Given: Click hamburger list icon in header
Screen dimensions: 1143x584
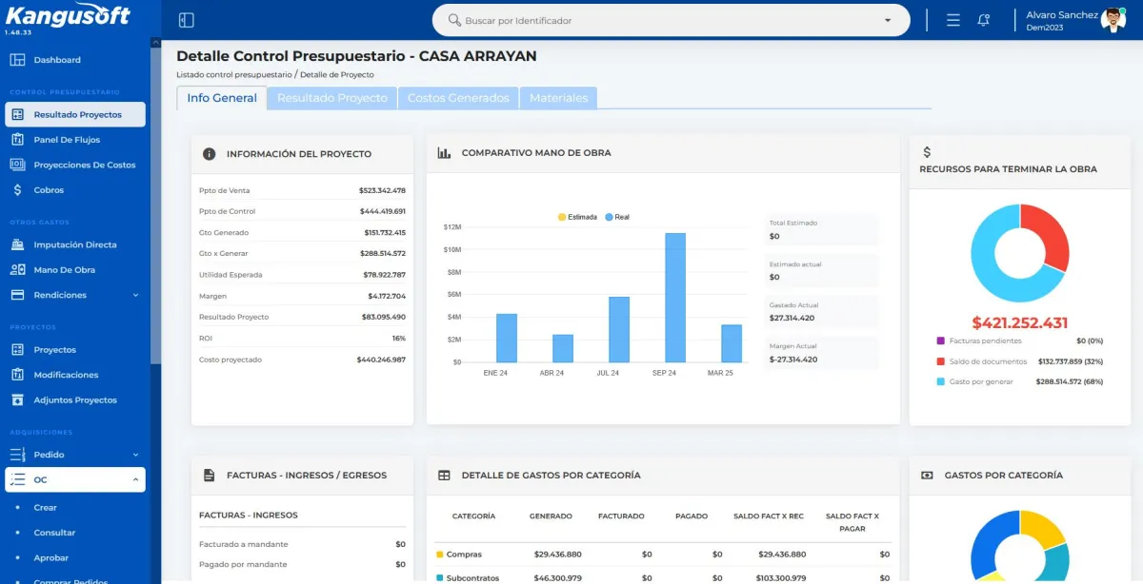Looking at the screenshot, I should (953, 20).
